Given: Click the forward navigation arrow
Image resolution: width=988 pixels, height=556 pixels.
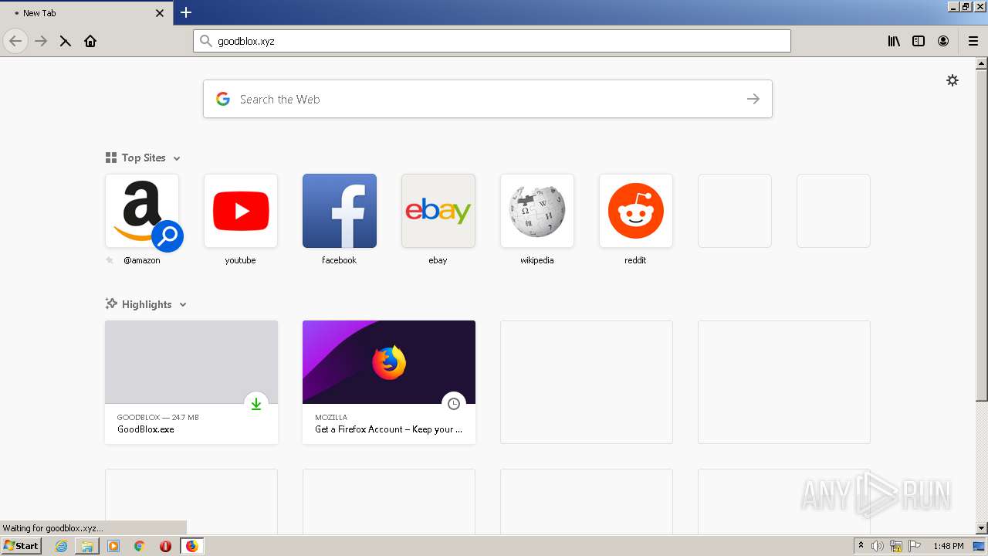Looking at the screenshot, I should (x=41, y=41).
